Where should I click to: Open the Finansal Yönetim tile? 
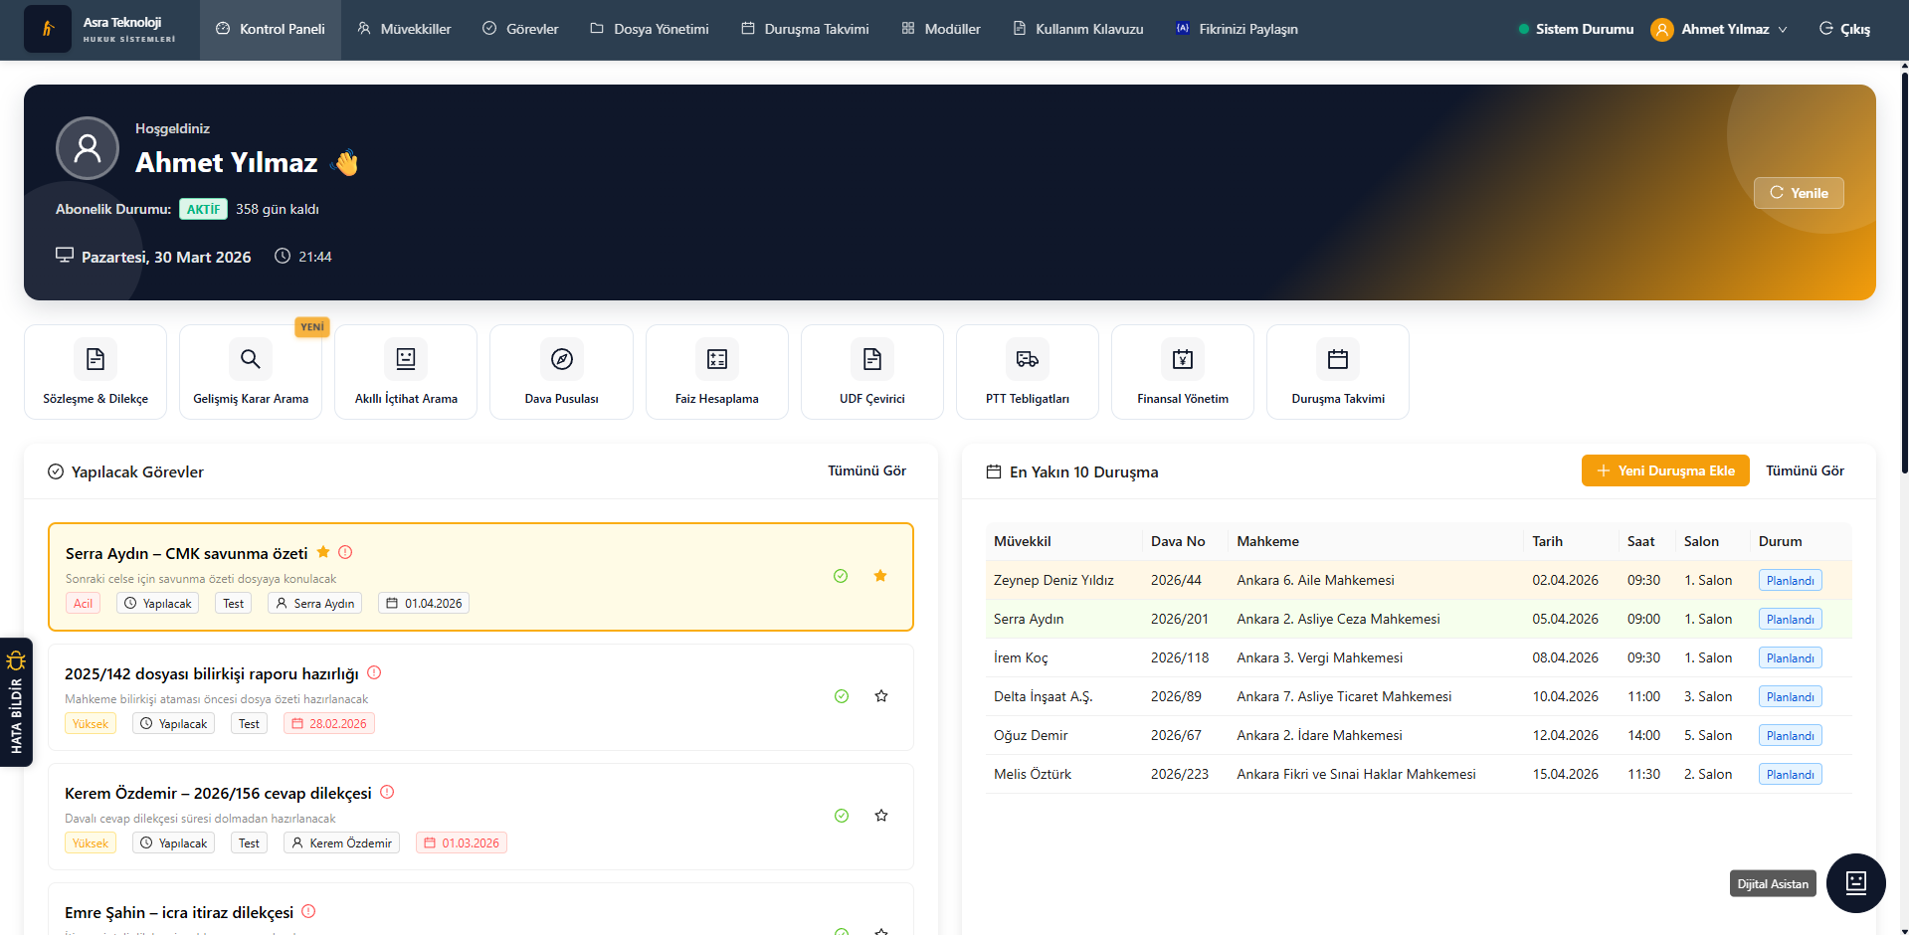pyautogui.click(x=1182, y=372)
